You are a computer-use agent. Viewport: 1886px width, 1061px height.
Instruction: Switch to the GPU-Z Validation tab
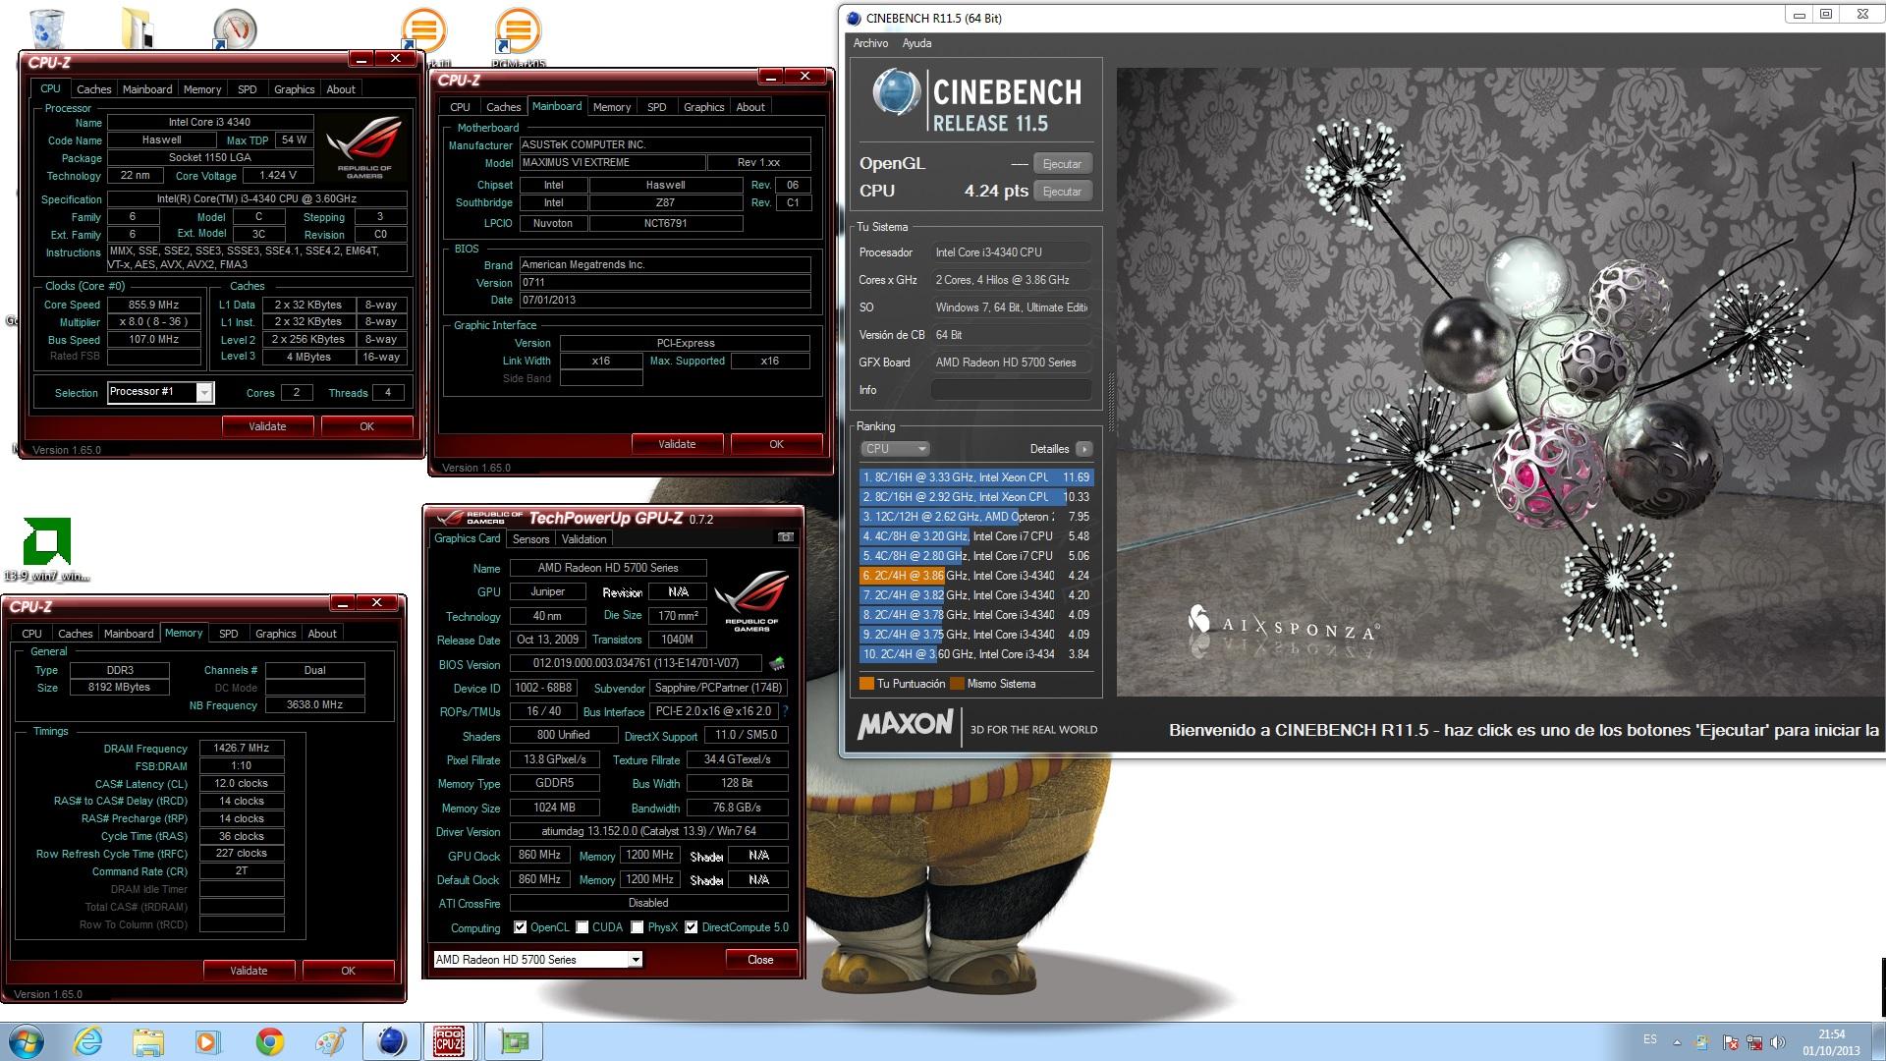point(584,539)
